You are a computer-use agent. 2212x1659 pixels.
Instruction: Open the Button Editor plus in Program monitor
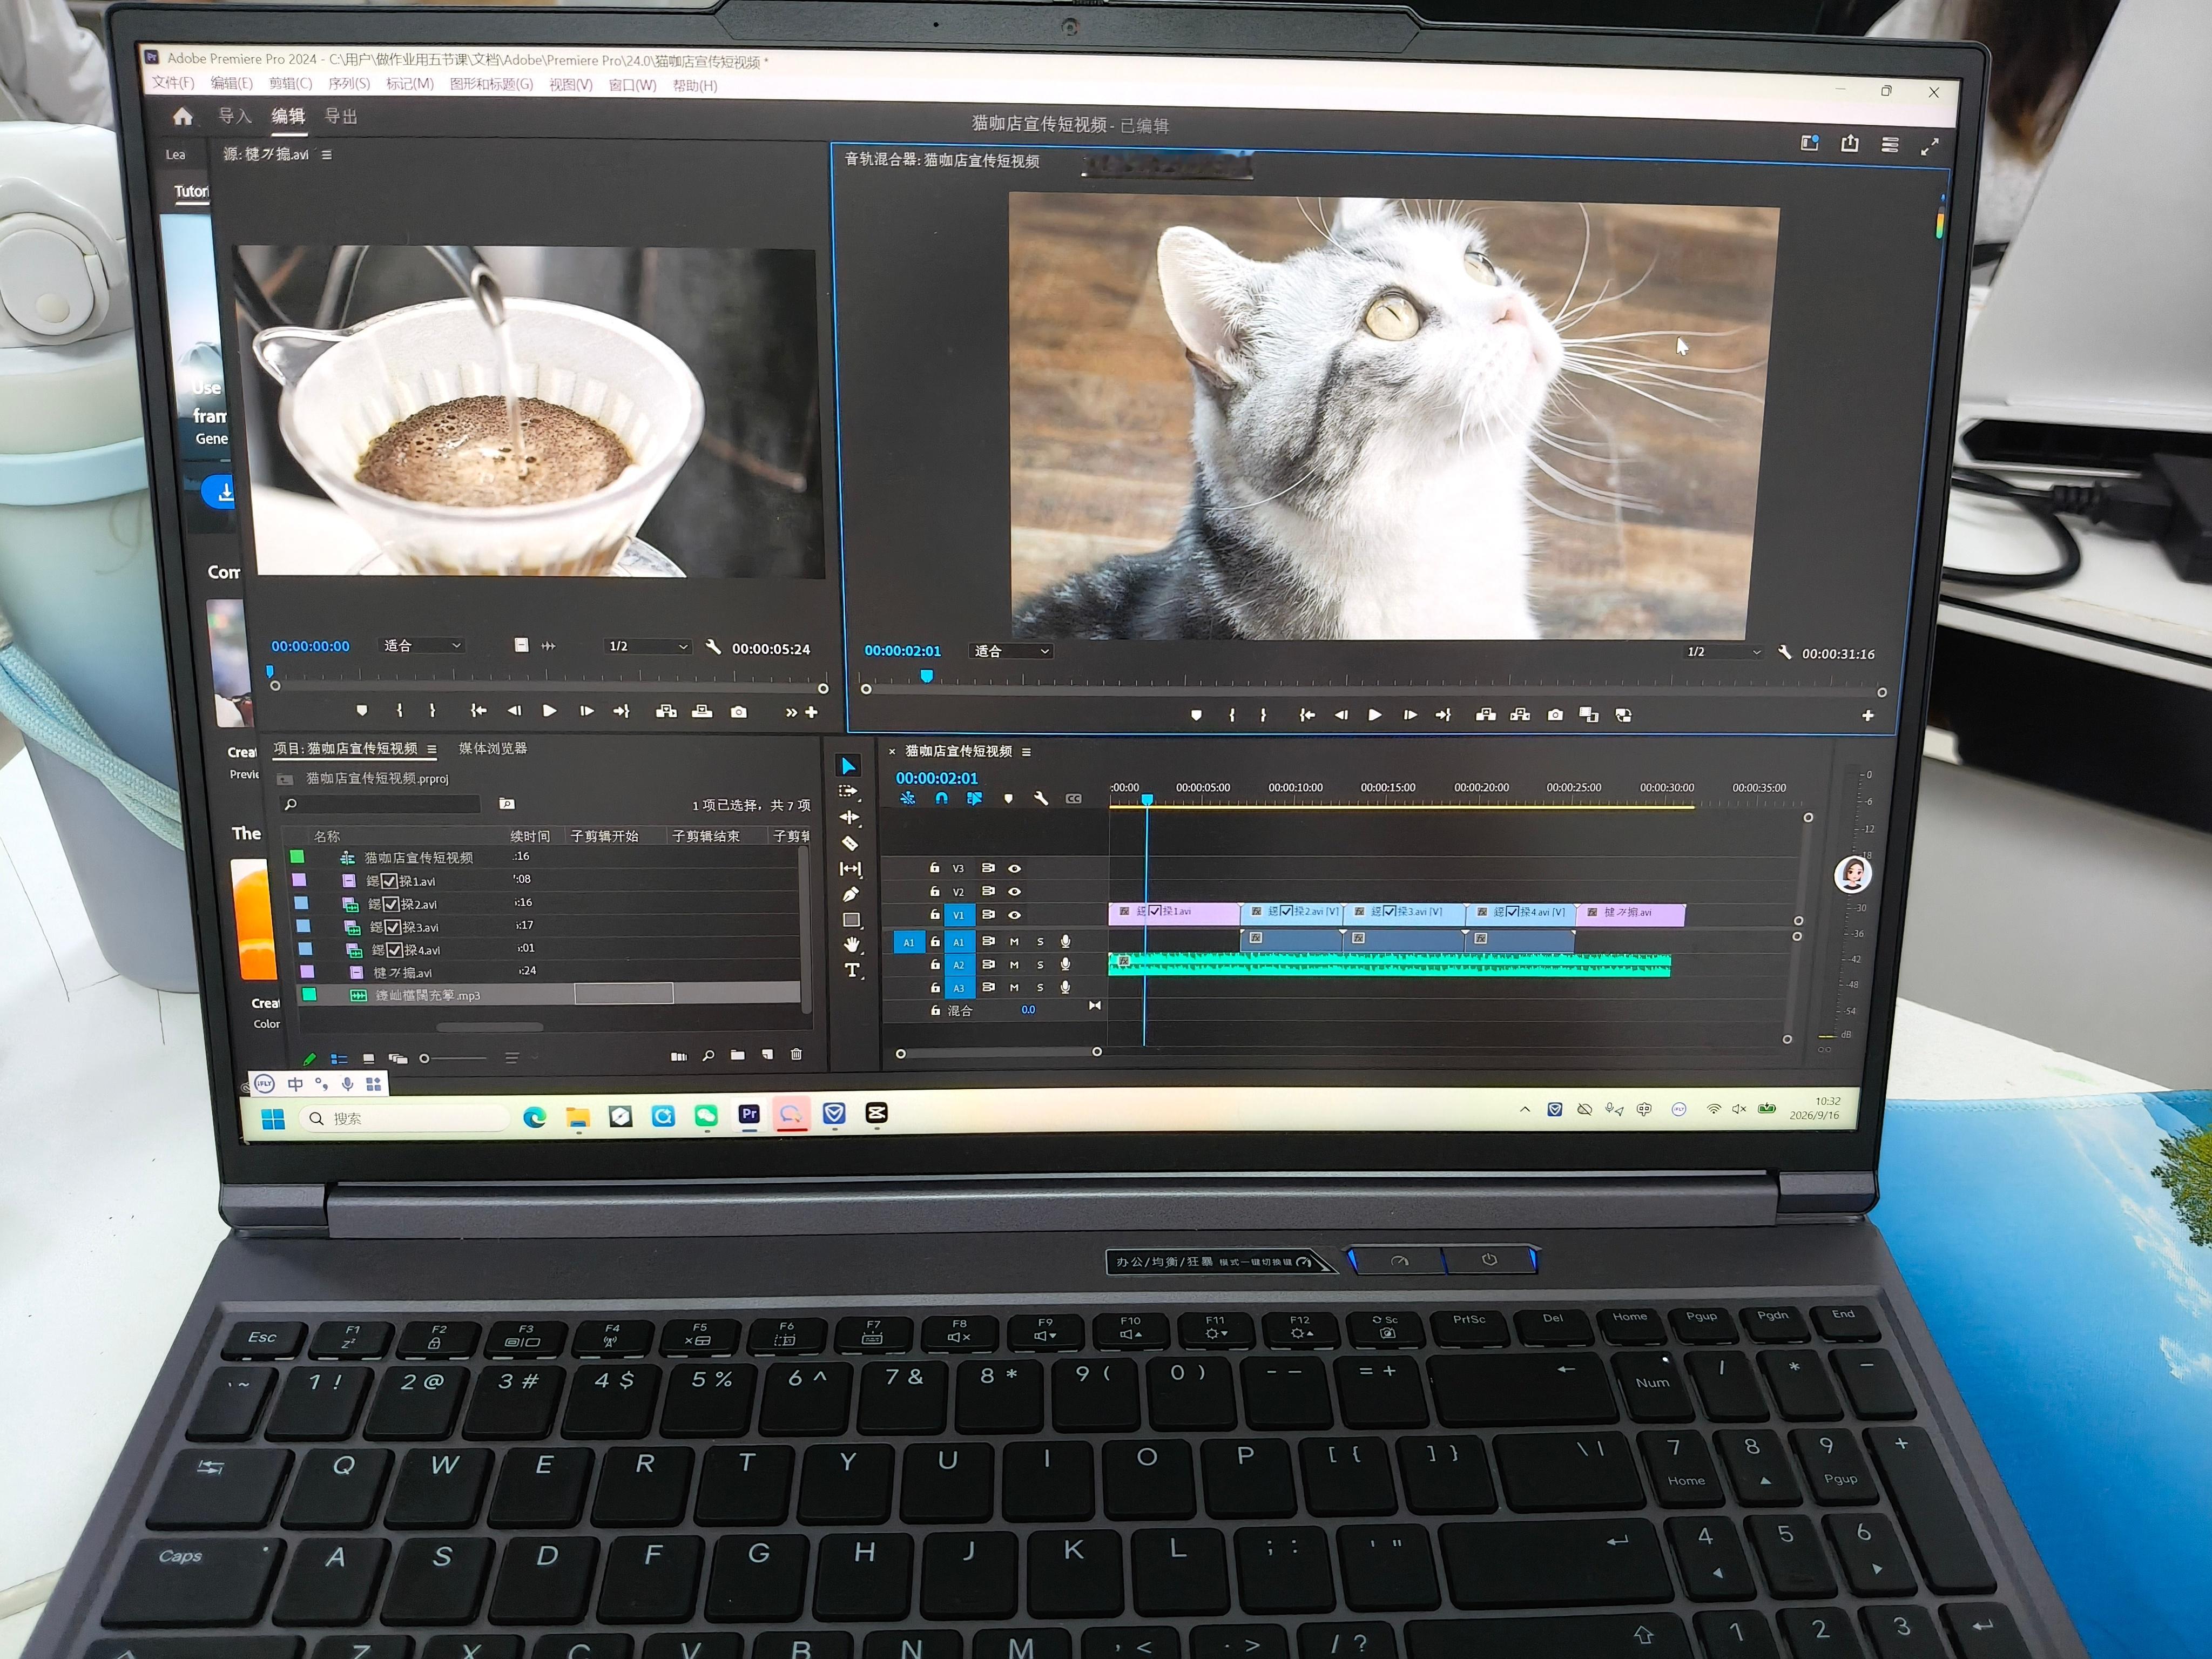click(1868, 715)
